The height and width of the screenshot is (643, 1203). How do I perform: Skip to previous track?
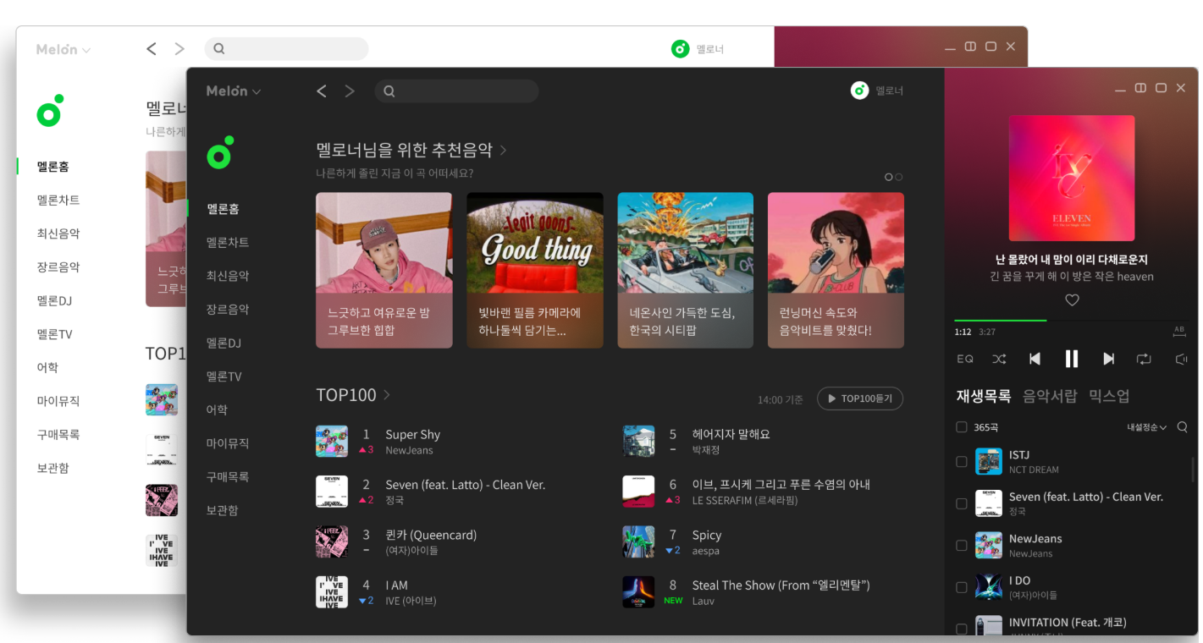1035,359
